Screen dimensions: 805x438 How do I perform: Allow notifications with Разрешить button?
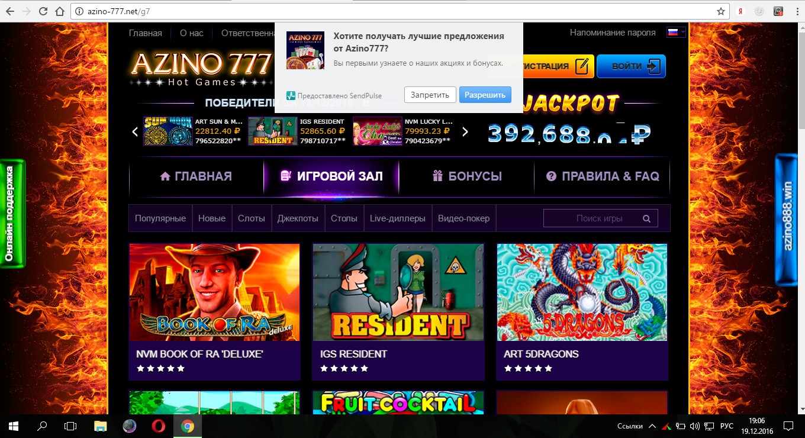485,95
